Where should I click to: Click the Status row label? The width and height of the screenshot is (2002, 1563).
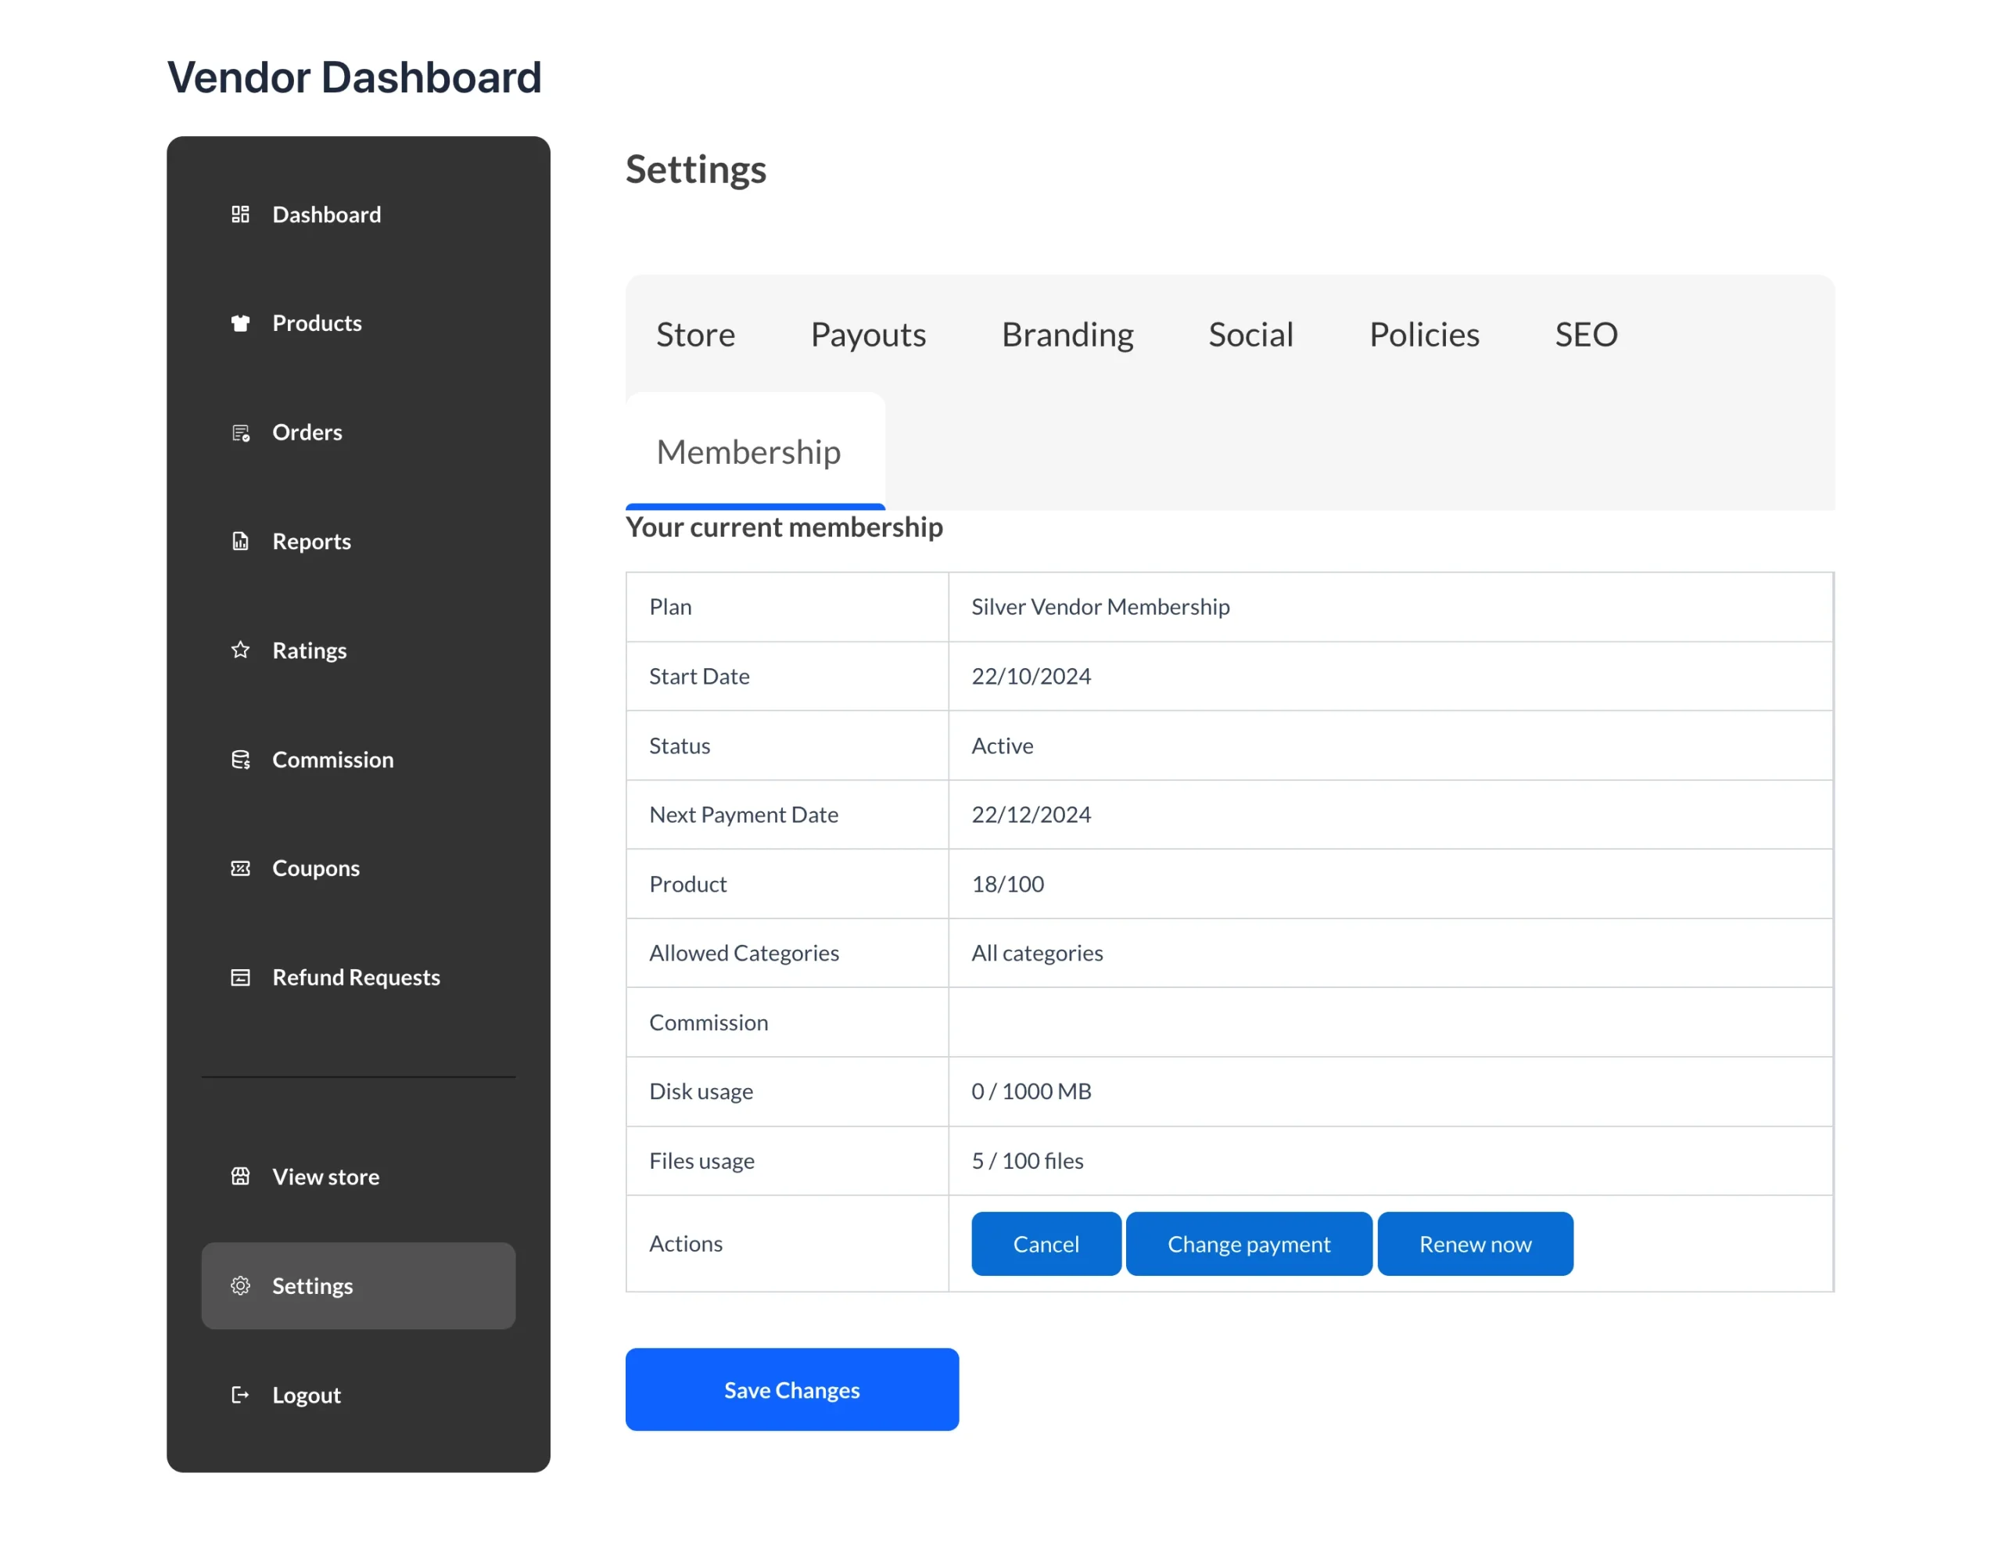680,746
